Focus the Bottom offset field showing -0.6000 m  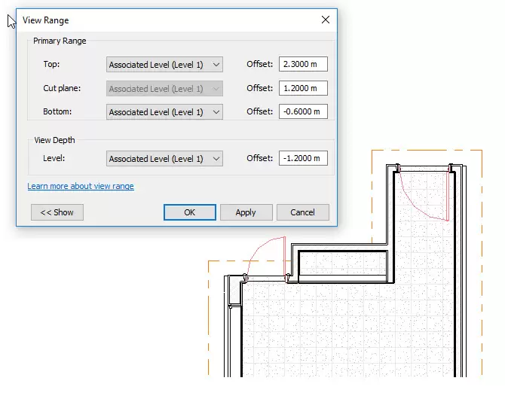tap(303, 112)
